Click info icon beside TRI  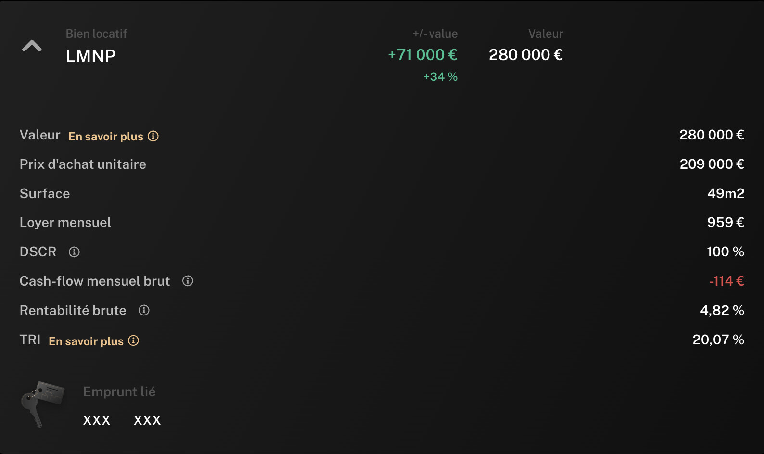[134, 341]
